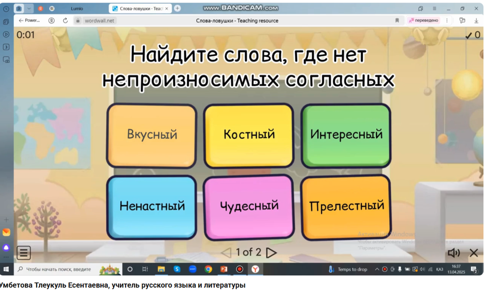Select the word card Костный
This screenshot has width=486, height=290.
coord(249,135)
